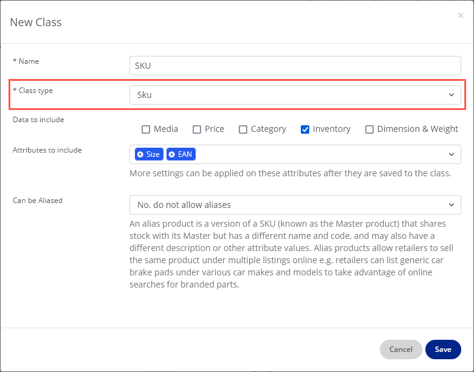Remove the EAN attribute tag

(x=172, y=154)
